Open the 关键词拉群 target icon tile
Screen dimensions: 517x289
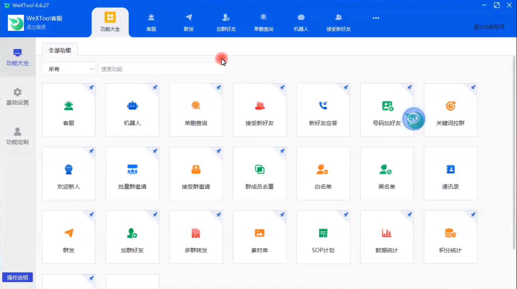click(x=450, y=110)
